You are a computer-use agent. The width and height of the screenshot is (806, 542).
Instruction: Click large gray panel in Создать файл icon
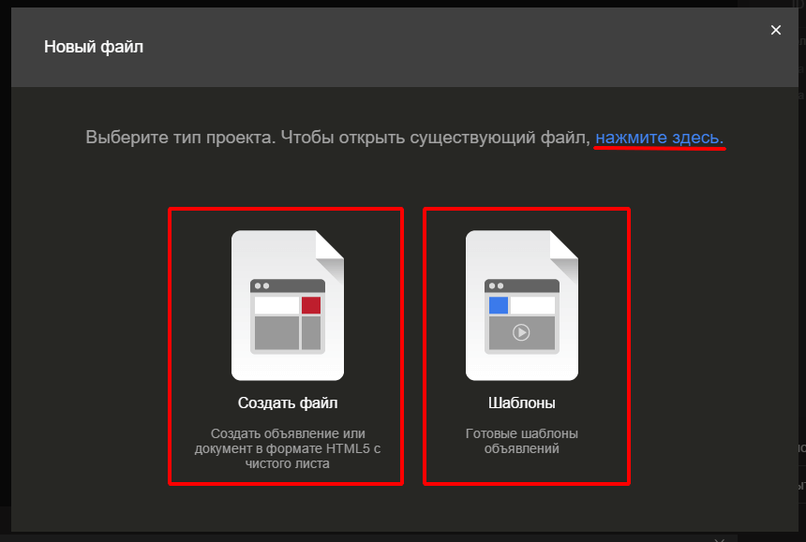click(x=276, y=332)
